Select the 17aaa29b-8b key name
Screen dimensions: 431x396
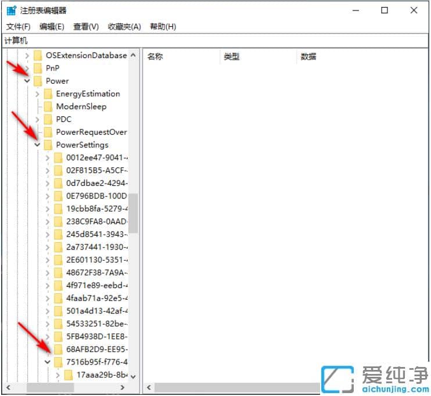(102, 375)
